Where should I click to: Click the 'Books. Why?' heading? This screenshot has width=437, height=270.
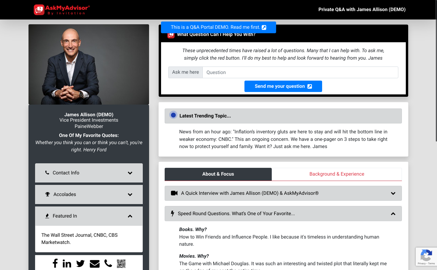(x=193, y=230)
